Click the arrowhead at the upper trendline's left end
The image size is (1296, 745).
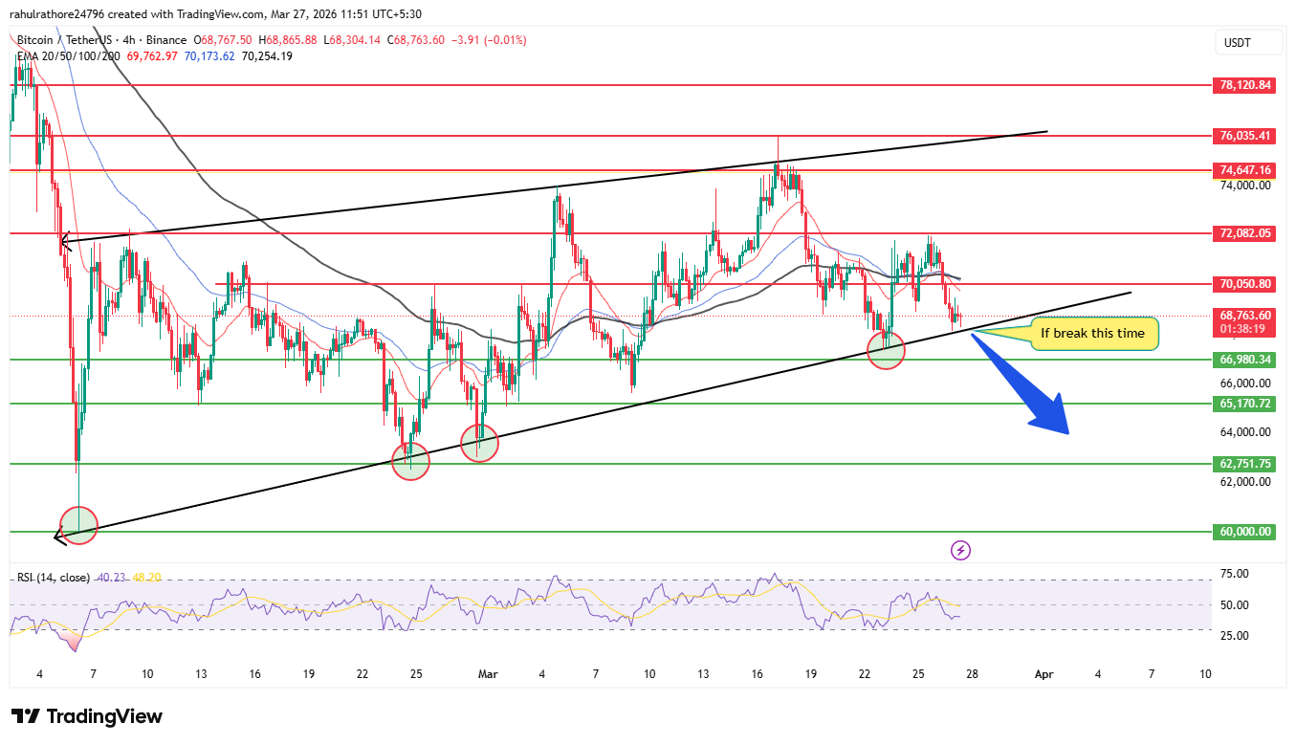(x=64, y=242)
